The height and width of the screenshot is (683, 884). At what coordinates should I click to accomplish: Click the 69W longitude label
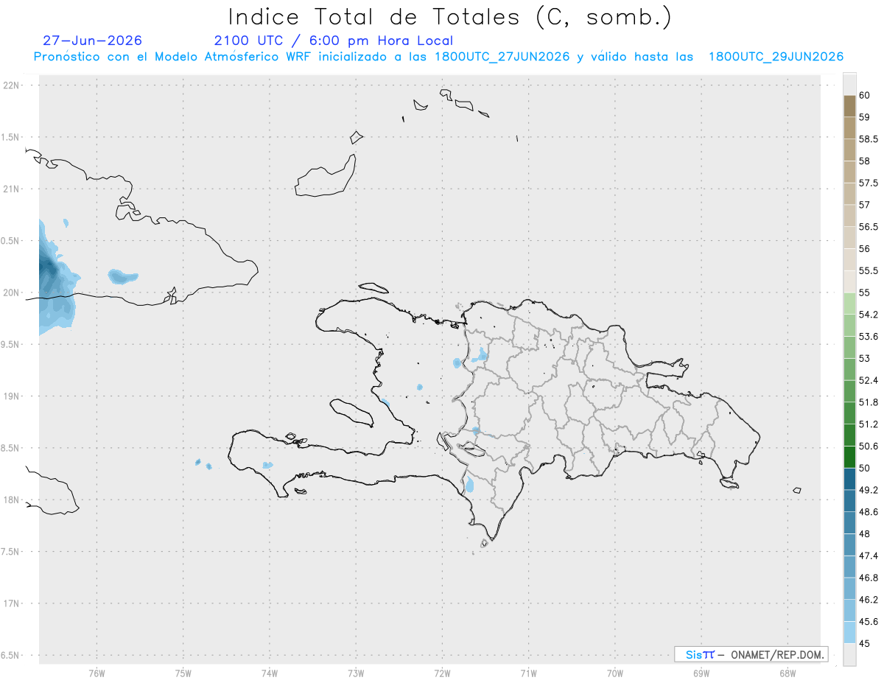(701, 673)
